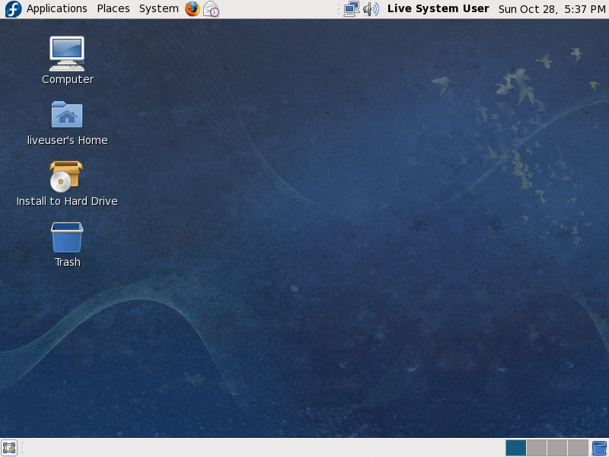Image resolution: width=609 pixels, height=457 pixels.
Task: Switch to the third workspace
Action: point(557,448)
